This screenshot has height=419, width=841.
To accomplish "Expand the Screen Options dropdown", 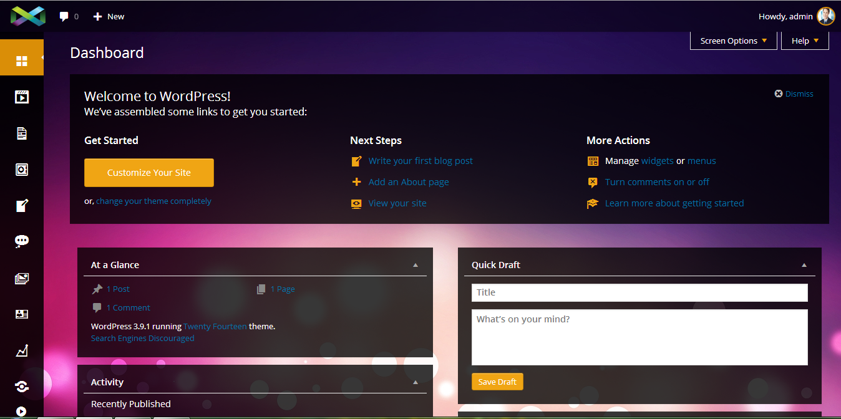I will tap(734, 41).
